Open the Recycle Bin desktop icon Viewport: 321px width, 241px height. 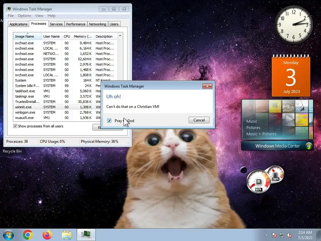[x=12, y=151]
